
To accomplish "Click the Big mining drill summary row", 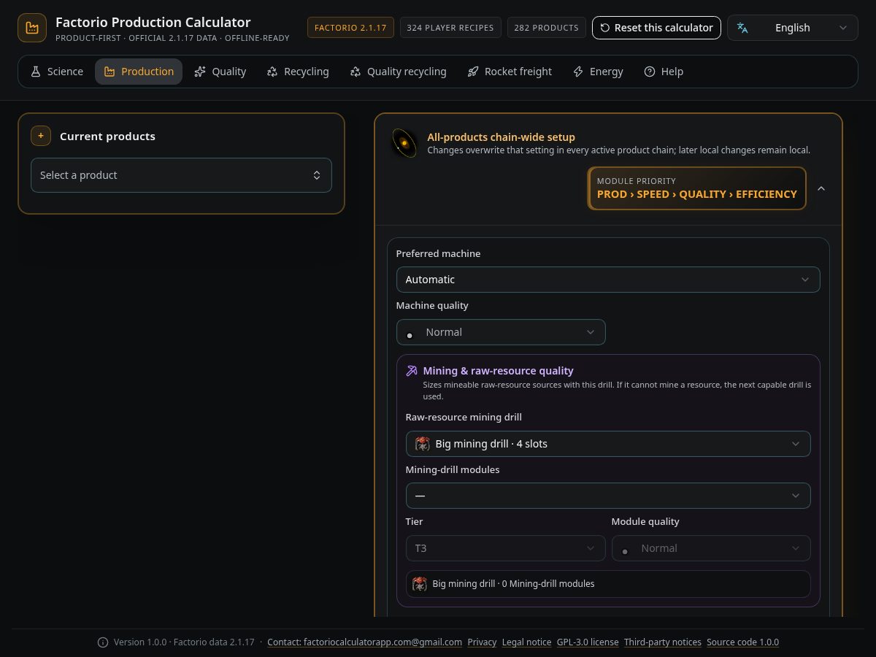I will pos(608,584).
